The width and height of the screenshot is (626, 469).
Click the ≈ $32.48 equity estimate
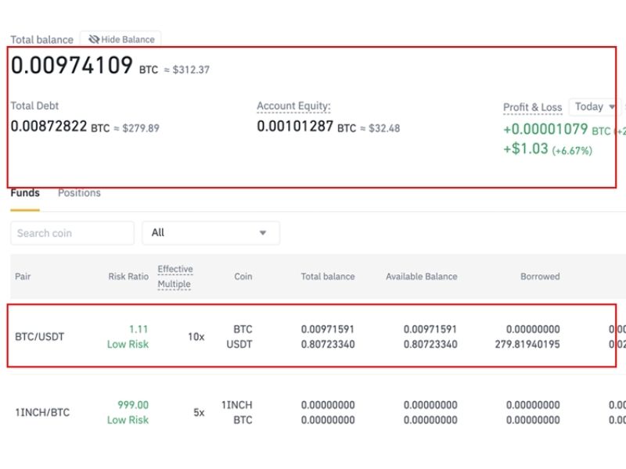(x=380, y=128)
